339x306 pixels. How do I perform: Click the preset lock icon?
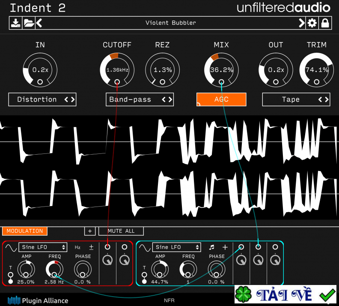pyautogui.click(x=325, y=23)
